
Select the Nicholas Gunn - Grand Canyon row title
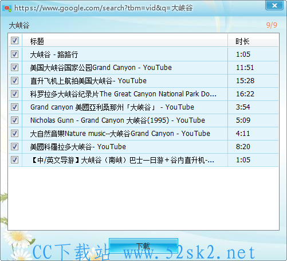(x=117, y=120)
